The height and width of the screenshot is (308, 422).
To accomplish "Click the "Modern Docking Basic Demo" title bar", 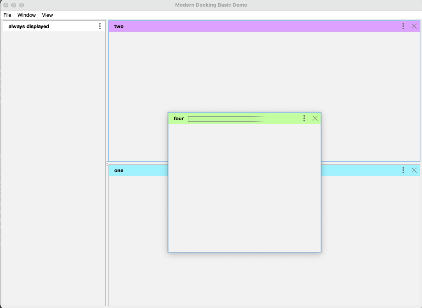I will 211,5.
